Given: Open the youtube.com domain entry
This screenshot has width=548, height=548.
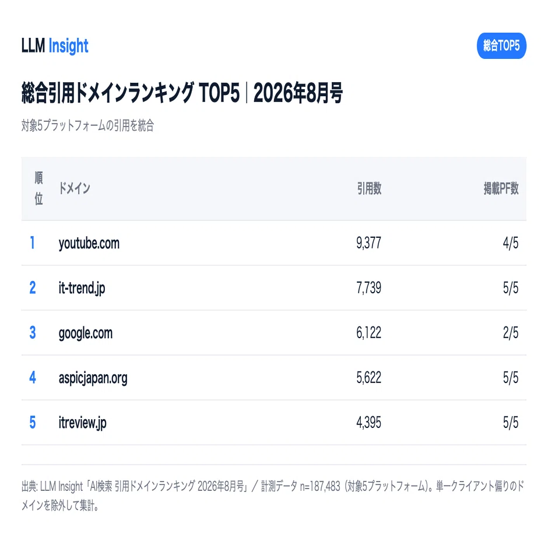Looking at the screenshot, I should [89, 243].
